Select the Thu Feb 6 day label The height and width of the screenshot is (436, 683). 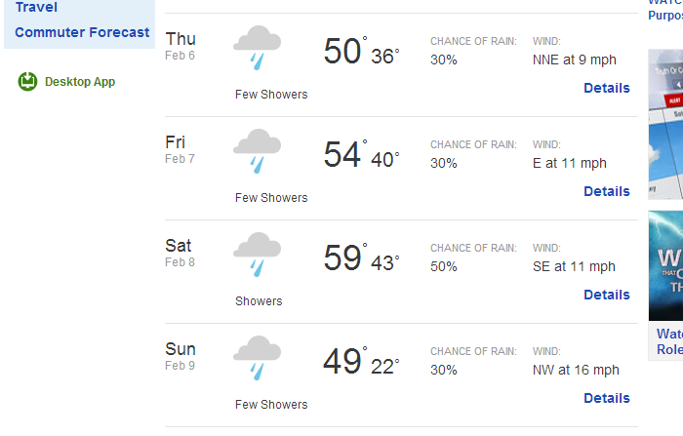181,44
